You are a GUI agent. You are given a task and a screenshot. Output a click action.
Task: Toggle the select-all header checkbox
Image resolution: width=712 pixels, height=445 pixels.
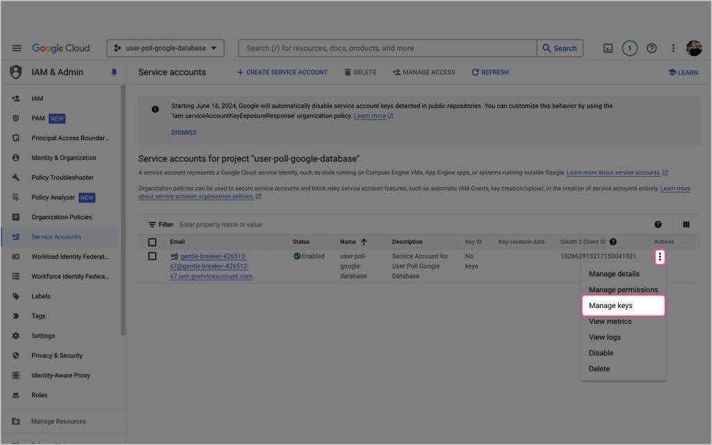click(x=152, y=242)
